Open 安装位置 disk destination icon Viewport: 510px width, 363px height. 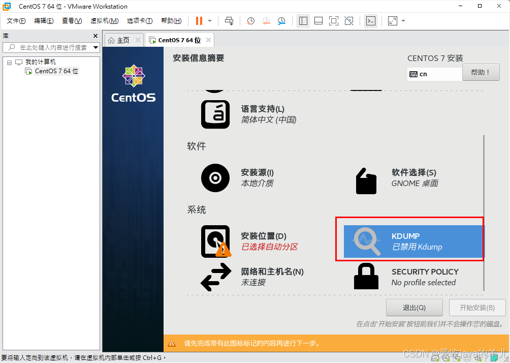click(x=216, y=241)
